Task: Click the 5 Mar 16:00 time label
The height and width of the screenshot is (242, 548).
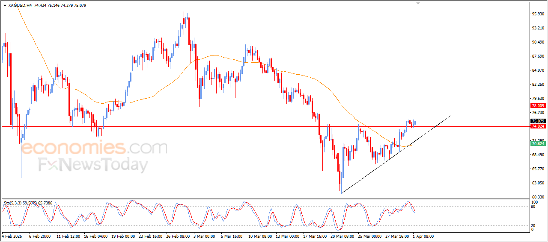Action: click(x=232, y=236)
